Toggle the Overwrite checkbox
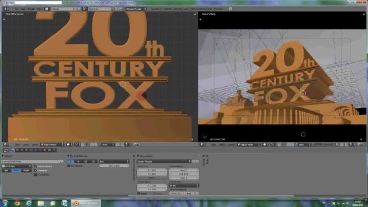This screenshot has width=368, height=207. 36,170
